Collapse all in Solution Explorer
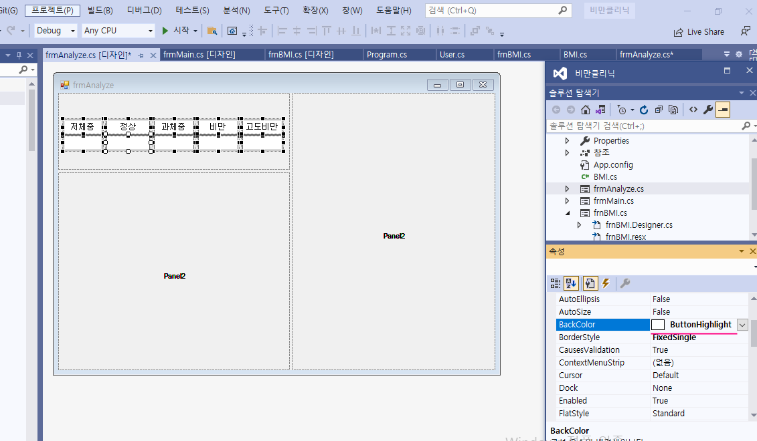 pyautogui.click(x=659, y=110)
